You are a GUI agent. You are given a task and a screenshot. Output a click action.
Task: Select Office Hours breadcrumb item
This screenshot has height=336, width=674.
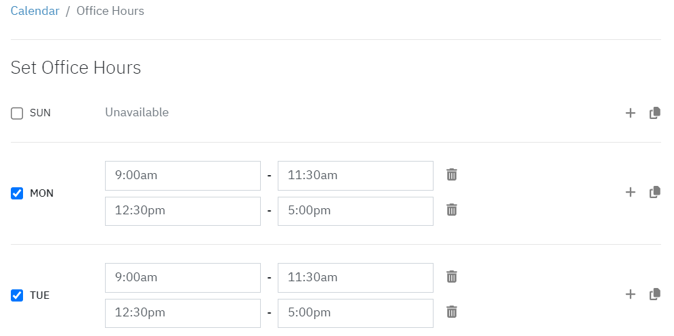tap(110, 11)
